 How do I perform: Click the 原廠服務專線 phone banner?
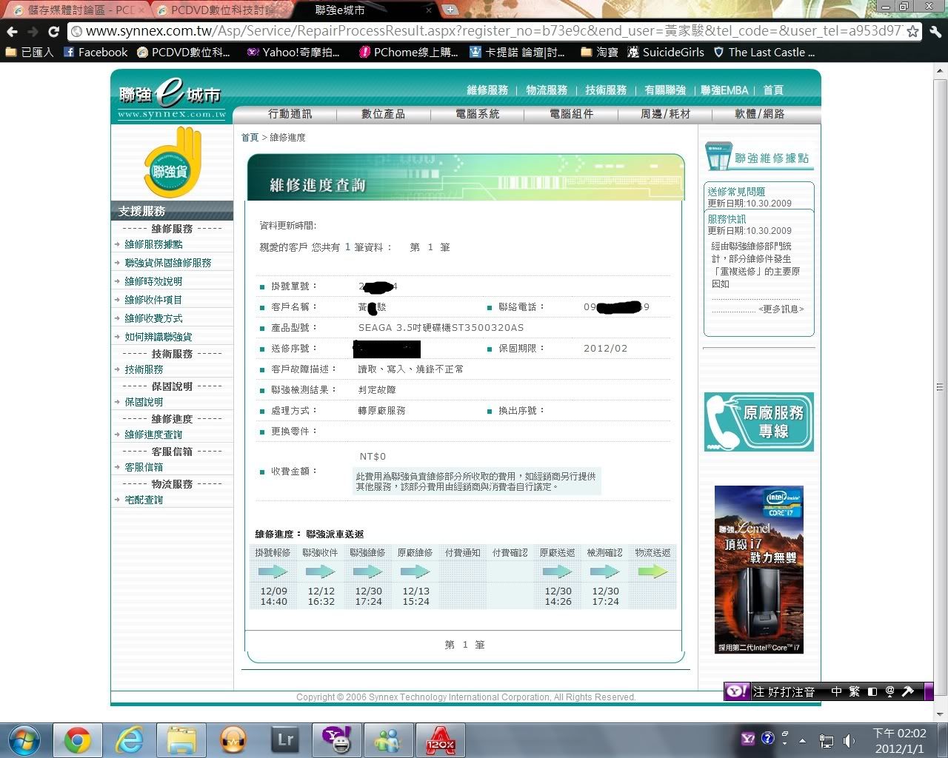(759, 422)
